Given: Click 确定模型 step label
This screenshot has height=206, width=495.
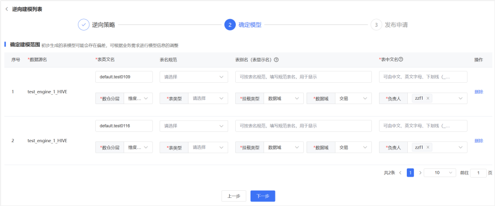Looking at the screenshot, I should [x=250, y=25].
